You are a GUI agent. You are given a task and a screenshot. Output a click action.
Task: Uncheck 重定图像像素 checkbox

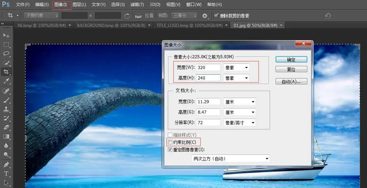pyautogui.click(x=170, y=150)
